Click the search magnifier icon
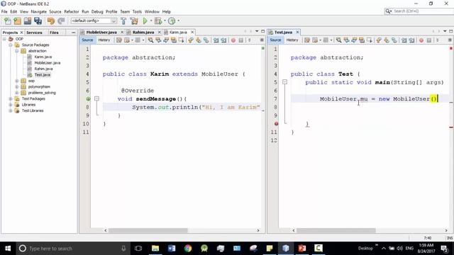The height and width of the screenshot is (255, 454). tap(388, 11)
